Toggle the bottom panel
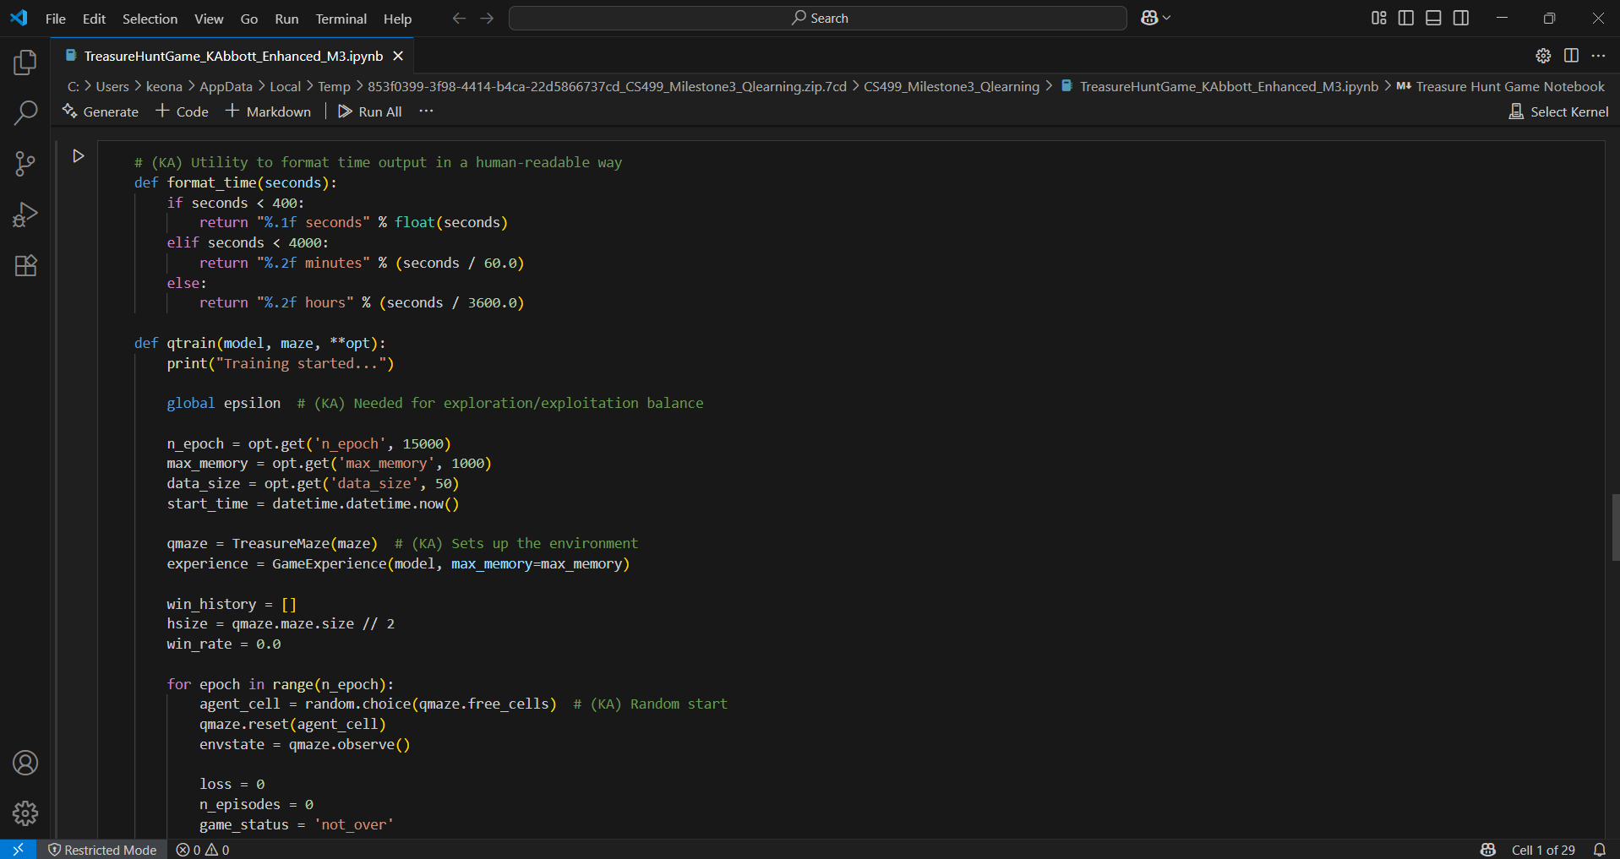Viewport: 1620px width, 859px height. (1433, 18)
